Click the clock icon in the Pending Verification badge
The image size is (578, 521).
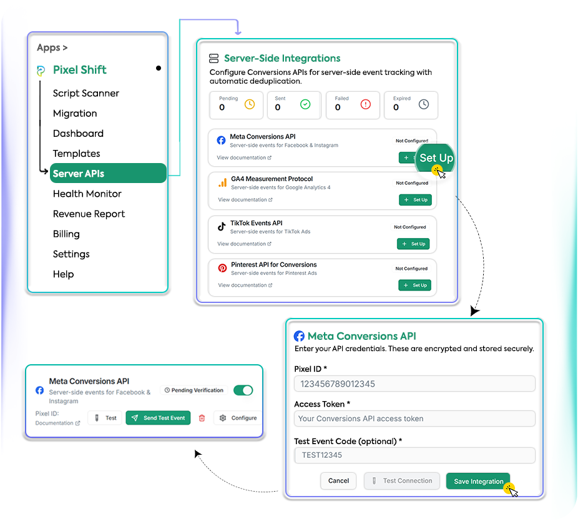(167, 390)
